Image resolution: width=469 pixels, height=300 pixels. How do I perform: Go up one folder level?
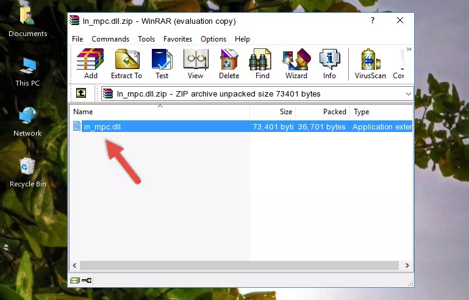pos(81,93)
